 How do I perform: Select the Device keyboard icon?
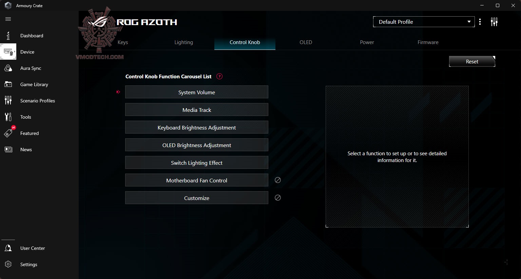[x=8, y=52]
